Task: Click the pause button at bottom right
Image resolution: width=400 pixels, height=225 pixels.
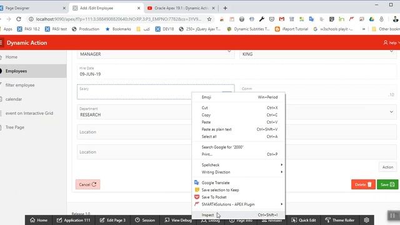Action: click(393, 216)
